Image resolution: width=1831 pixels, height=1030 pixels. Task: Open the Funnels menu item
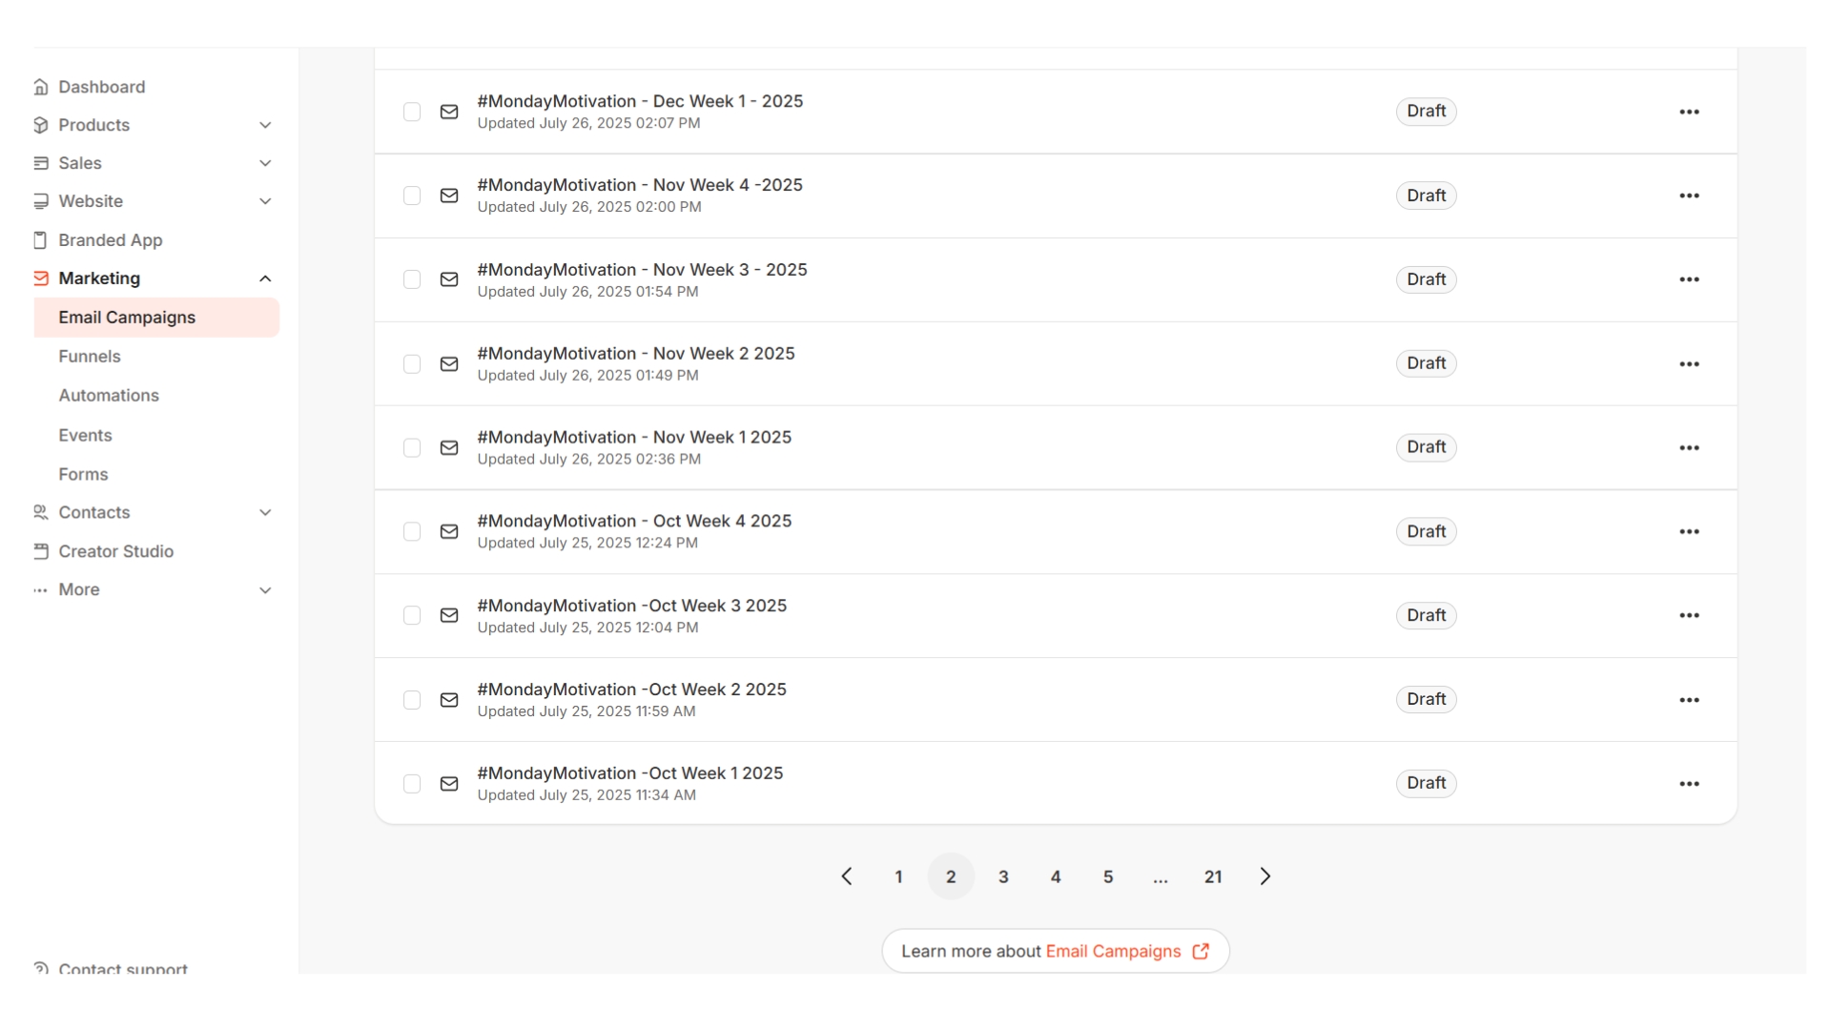(90, 356)
